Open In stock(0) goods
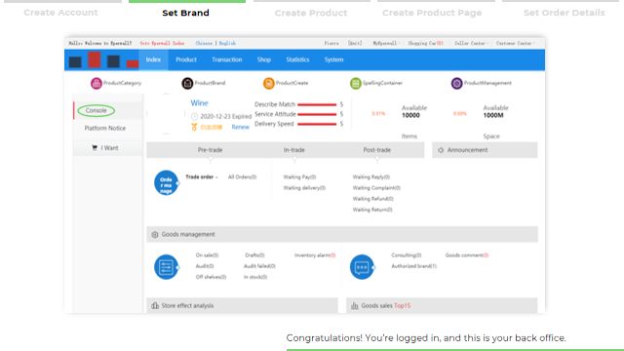Image resolution: width=624 pixels, height=351 pixels. [x=255, y=277]
